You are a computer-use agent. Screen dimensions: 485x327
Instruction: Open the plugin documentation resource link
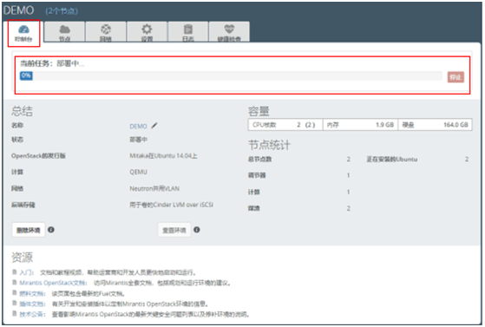click(x=32, y=304)
